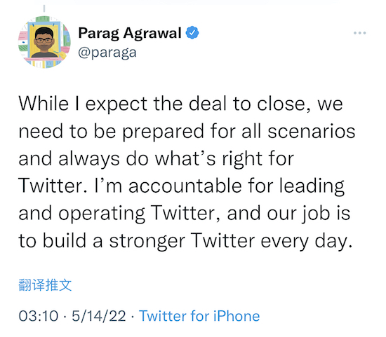Click the tweet line starting 'While I expect'
The image size is (386, 337).
[180, 104]
